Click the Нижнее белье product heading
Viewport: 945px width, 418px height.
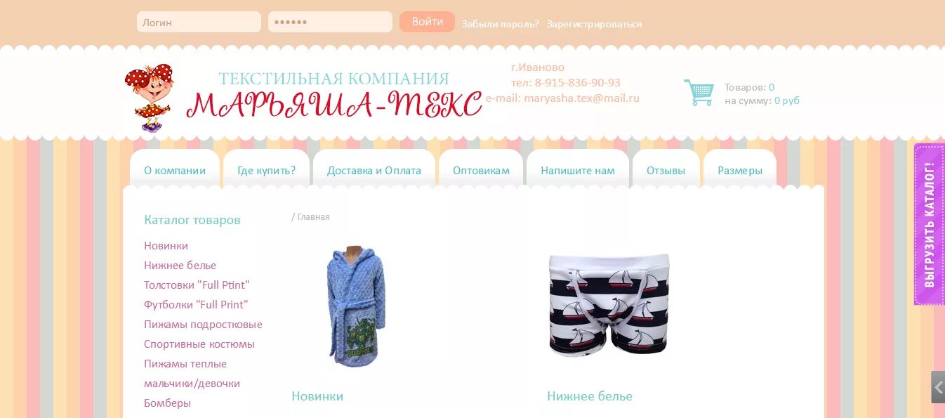click(590, 396)
